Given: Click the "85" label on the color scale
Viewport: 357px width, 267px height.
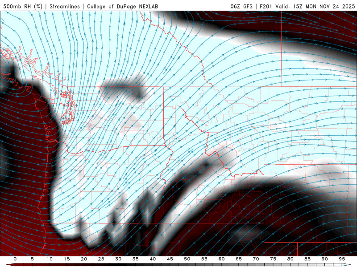Looking at the screenshot, I should (307, 259).
